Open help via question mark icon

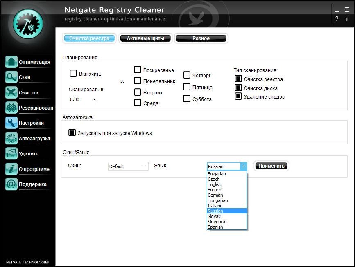coord(337,19)
